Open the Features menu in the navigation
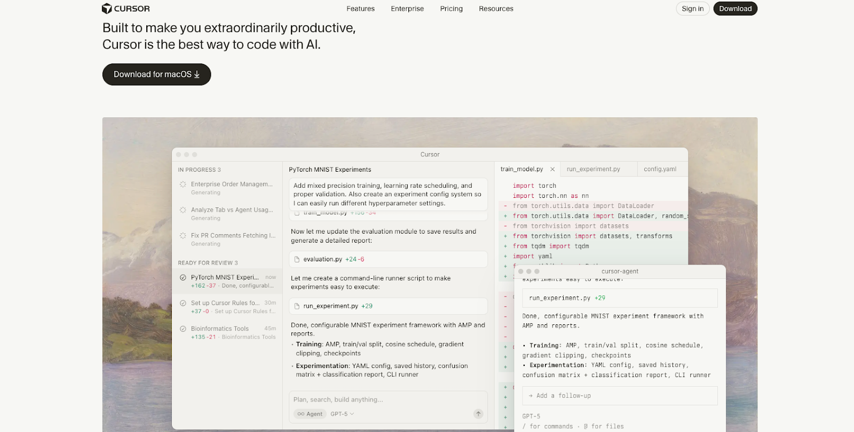This screenshot has height=432, width=854. click(360, 9)
